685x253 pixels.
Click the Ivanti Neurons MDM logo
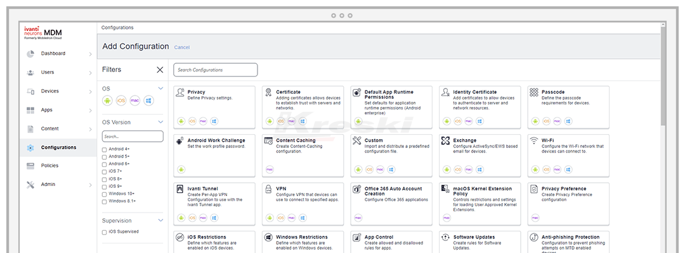coord(43,33)
